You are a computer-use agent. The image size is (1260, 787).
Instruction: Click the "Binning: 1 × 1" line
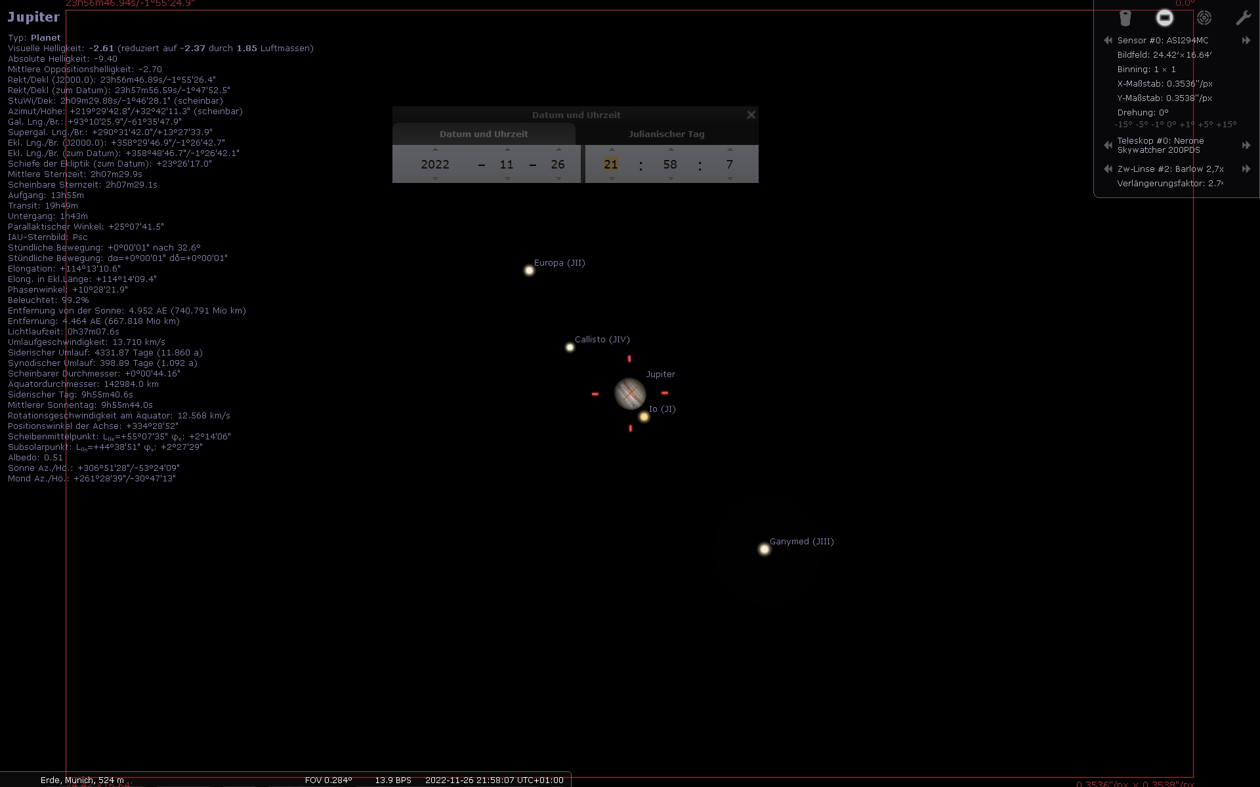click(1146, 69)
